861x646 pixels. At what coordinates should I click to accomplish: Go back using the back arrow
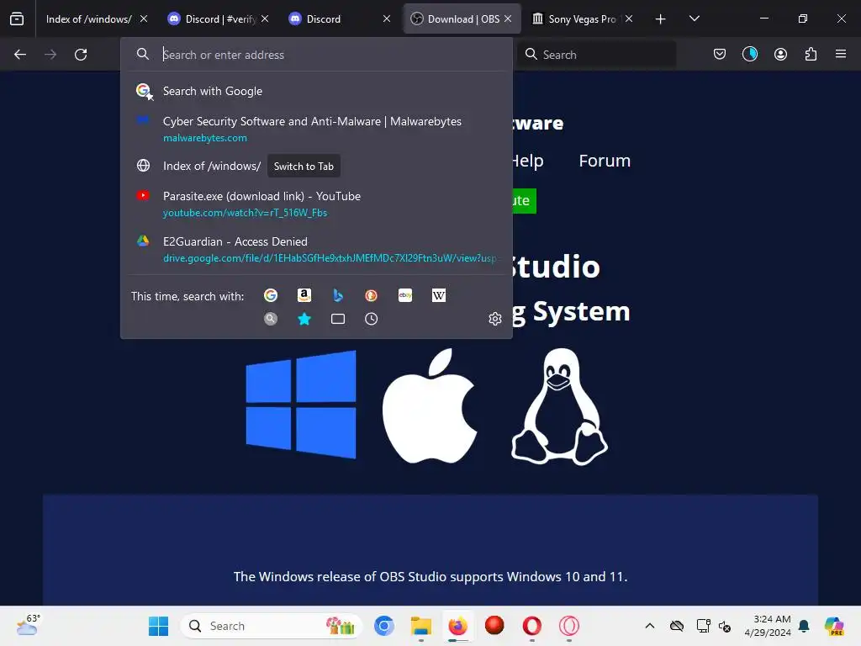click(x=20, y=55)
